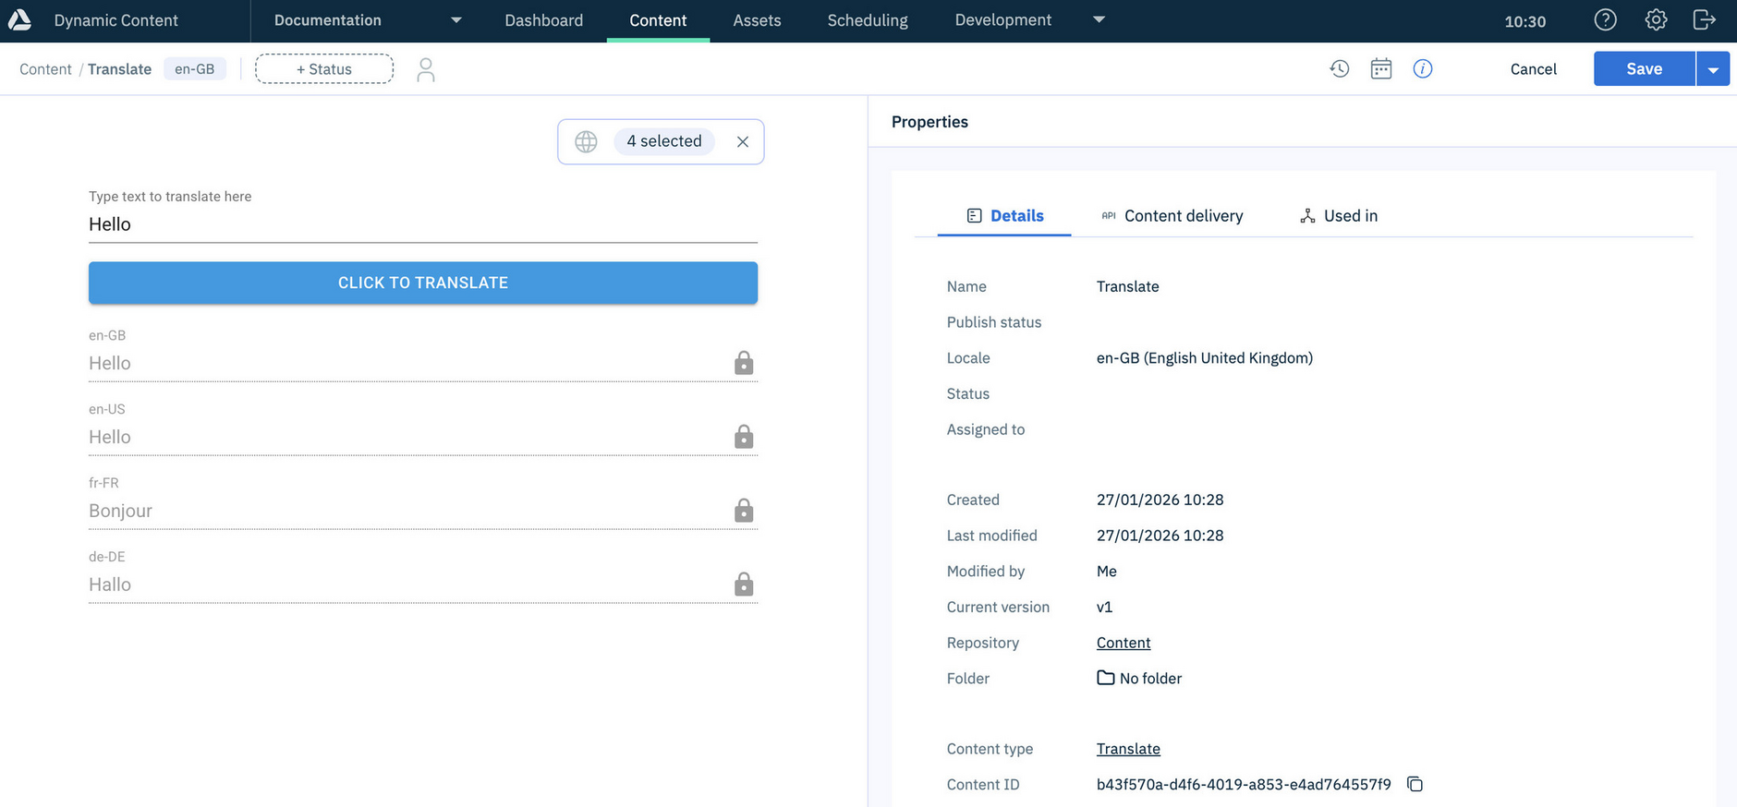Add a status with the + Status button
The image size is (1737, 807).
[324, 69]
